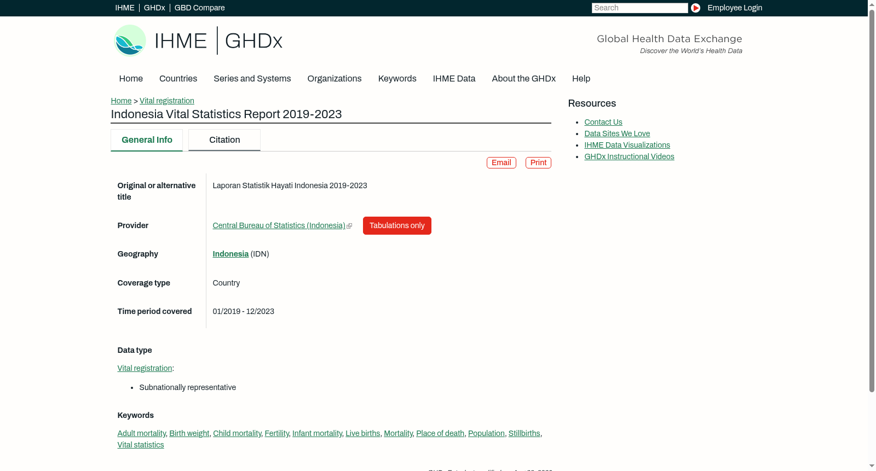Click the scrollbar up arrow
This screenshot has width=876, height=471.
tap(872, 4)
